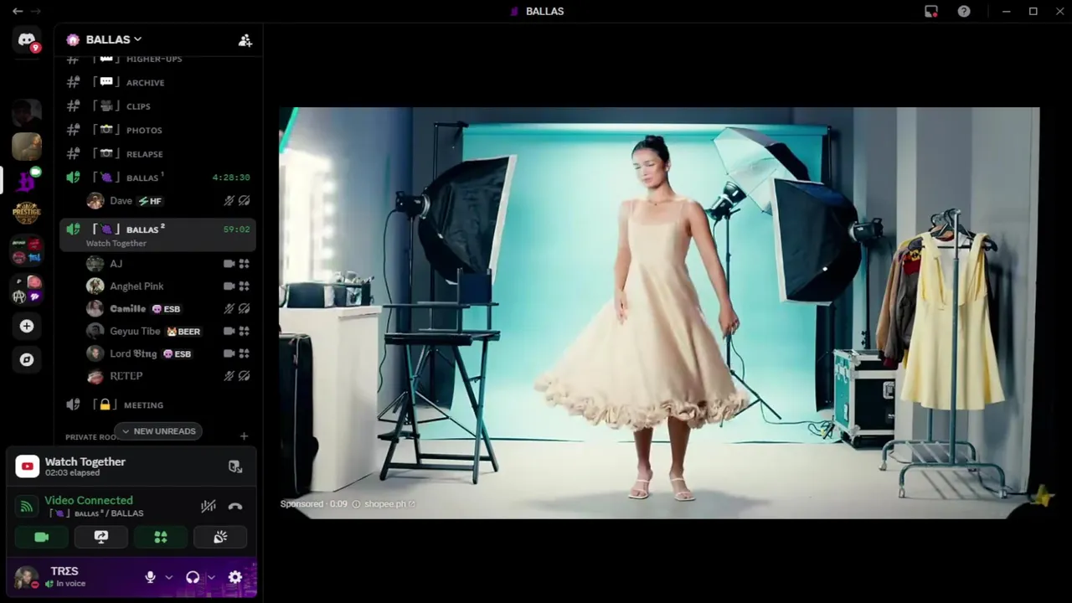Image resolution: width=1072 pixels, height=603 pixels.
Task: Open the shopee.ph sponsored link
Action: (389, 504)
